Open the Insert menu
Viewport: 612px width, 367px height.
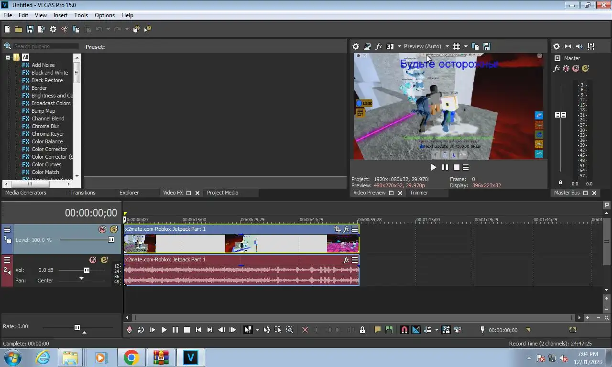tap(60, 15)
